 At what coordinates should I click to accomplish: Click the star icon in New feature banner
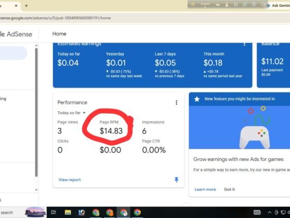[197, 99]
